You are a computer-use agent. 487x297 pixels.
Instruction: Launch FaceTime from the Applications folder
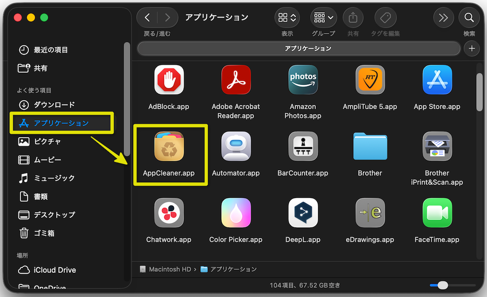(437, 213)
